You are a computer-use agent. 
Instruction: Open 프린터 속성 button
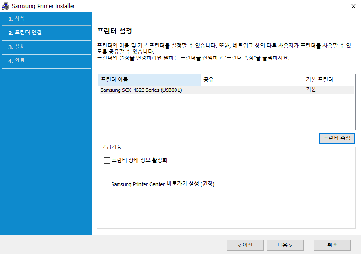click(x=337, y=138)
